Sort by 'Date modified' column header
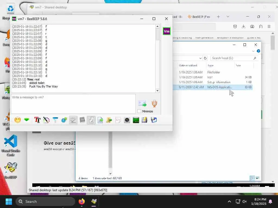 point(188,66)
